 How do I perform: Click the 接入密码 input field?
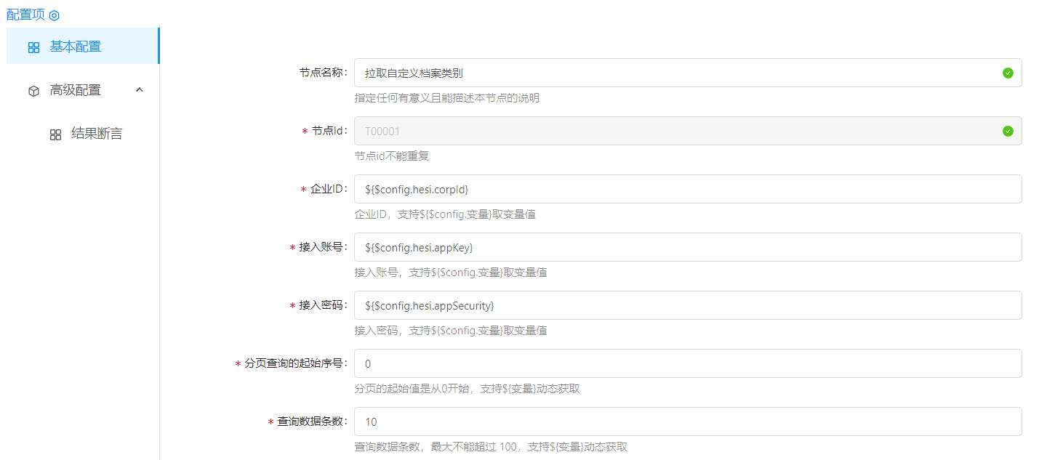click(x=687, y=305)
